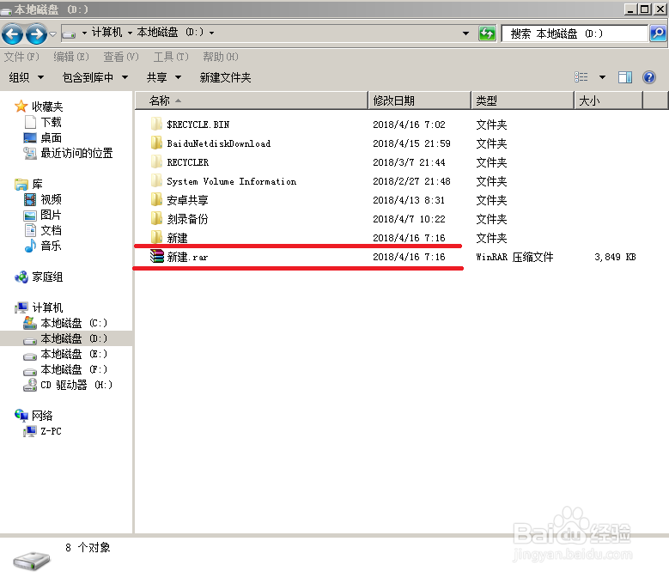Click the drive icon in address bar

(x=69, y=33)
